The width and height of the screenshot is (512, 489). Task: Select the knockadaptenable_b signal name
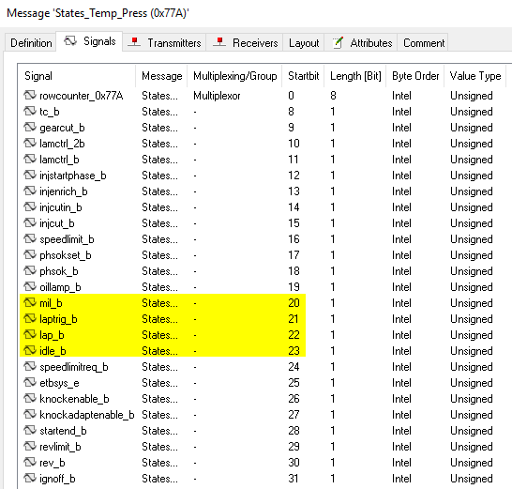pos(87,415)
